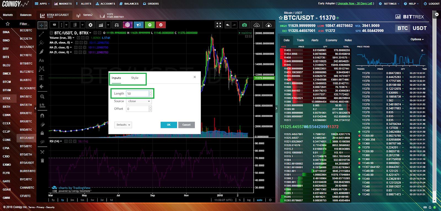Lock all drawing tools

[x=42, y=133]
